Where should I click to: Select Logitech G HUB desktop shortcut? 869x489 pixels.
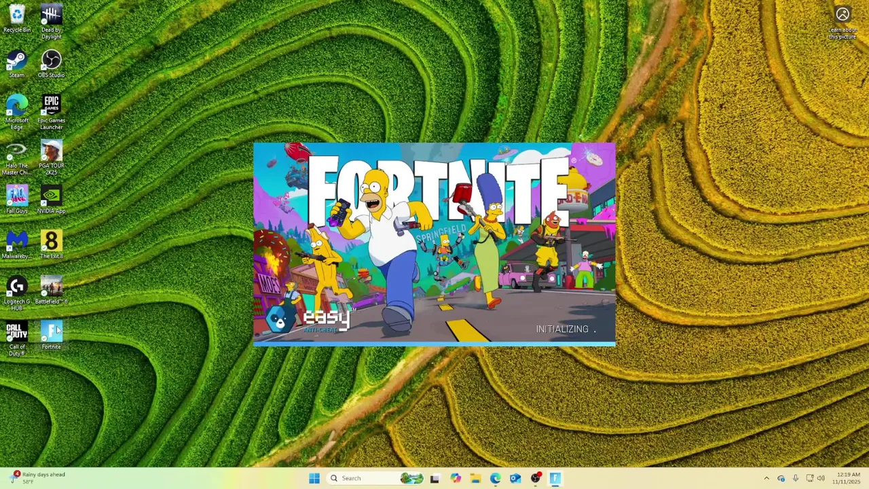[x=17, y=293]
